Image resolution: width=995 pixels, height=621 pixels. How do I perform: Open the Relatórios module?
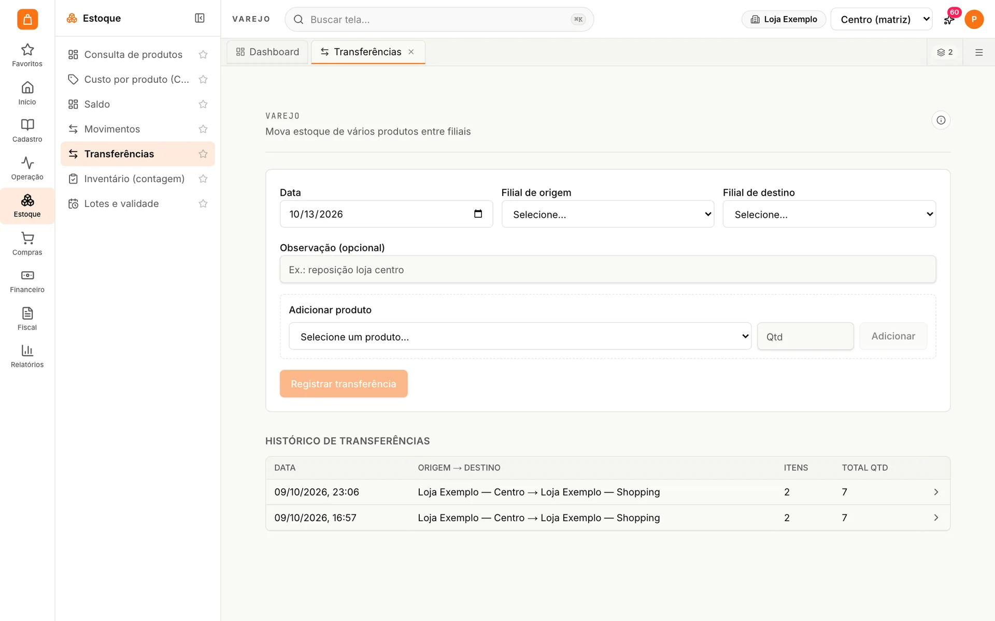click(x=27, y=356)
